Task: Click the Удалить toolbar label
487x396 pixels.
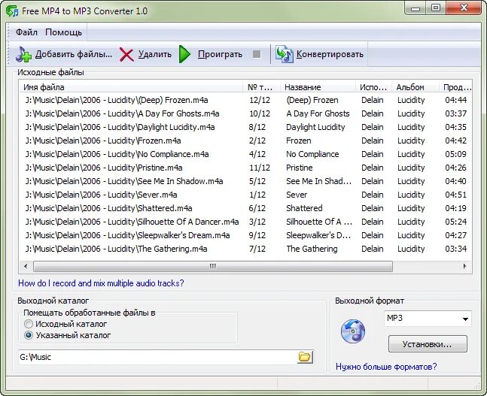Action: tap(154, 54)
